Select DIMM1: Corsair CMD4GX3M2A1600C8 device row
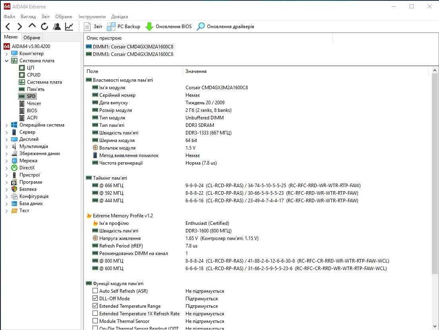 [130, 47]
